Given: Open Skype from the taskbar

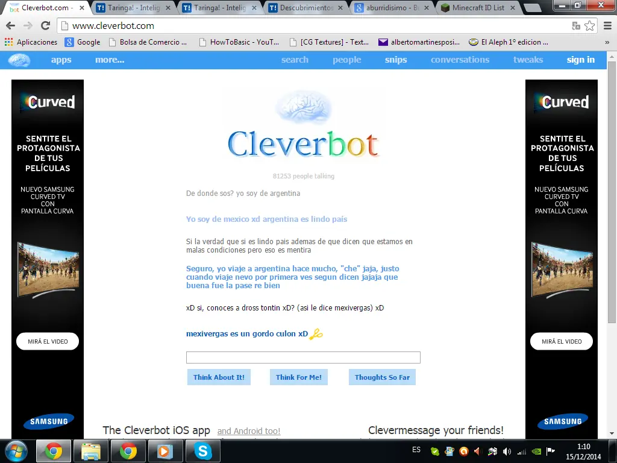Looking at the screenshot, I should click(x=202, y=451).
